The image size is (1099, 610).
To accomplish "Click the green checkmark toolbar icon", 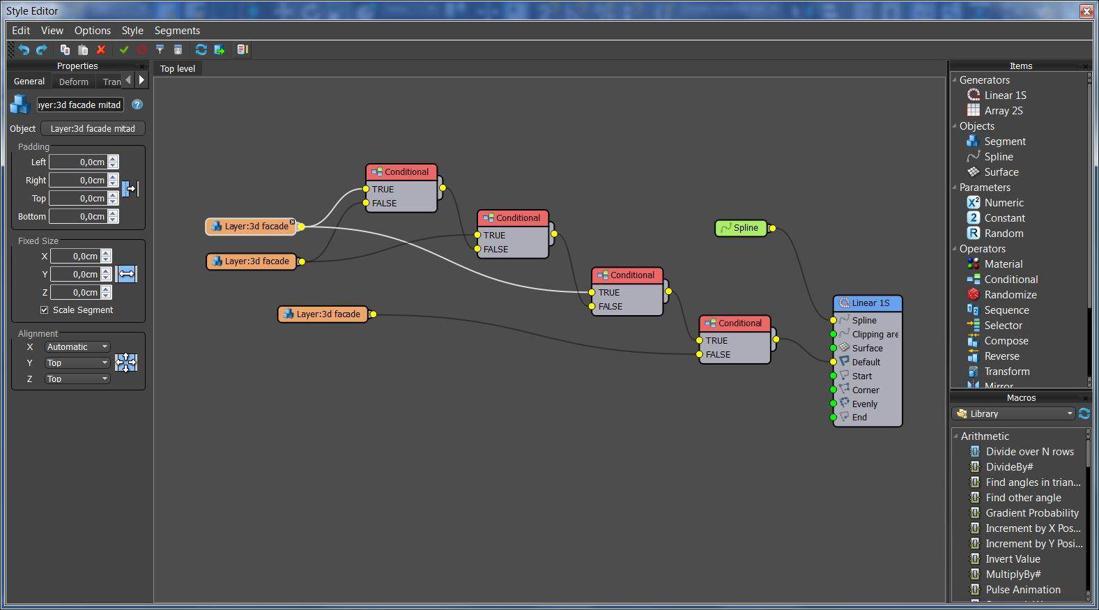I will point(124,49).
